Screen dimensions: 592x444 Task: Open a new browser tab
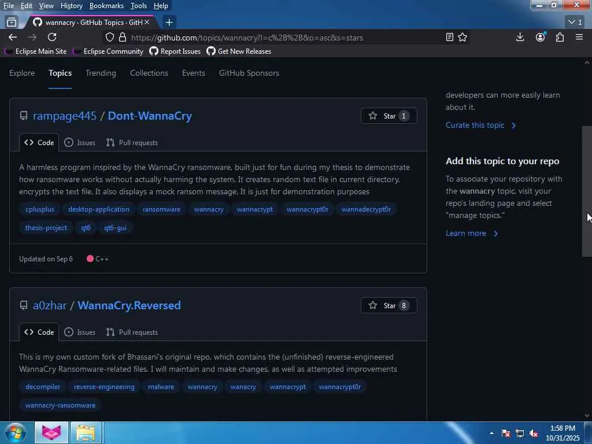pyautogui.click(x=169, y=23)
